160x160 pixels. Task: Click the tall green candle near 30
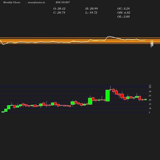click(x=108, y=96)
